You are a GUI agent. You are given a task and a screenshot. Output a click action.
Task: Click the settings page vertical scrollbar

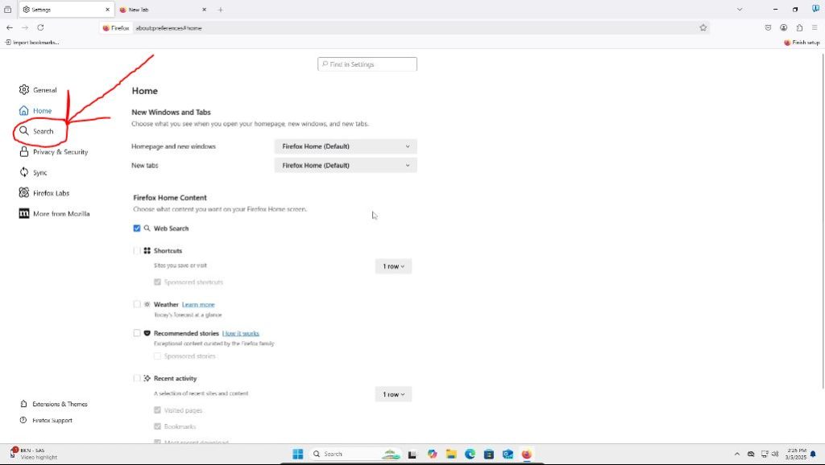point(823,220)
